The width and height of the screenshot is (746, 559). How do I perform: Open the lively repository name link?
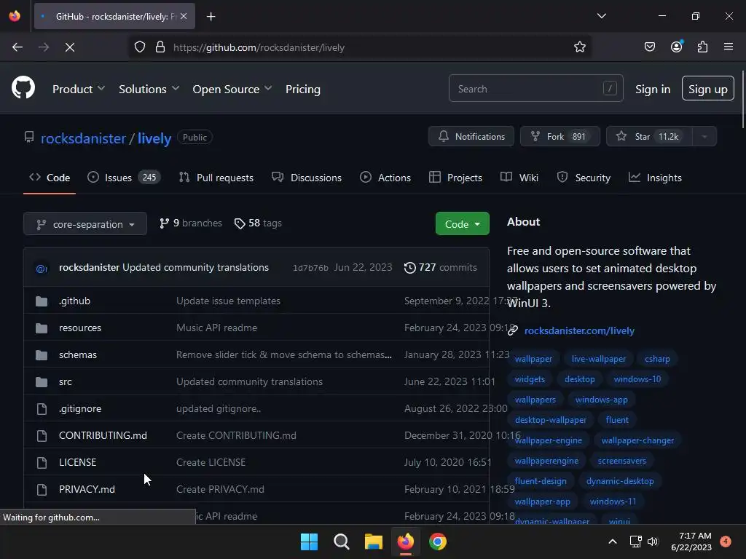click(x=154, y=138)
